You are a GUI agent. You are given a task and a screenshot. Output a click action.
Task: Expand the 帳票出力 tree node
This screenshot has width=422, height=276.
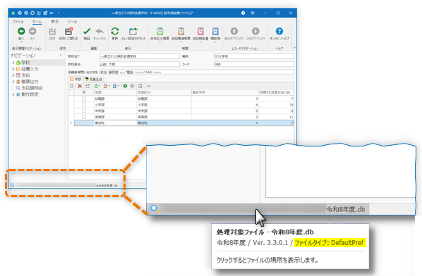point(13,82)
